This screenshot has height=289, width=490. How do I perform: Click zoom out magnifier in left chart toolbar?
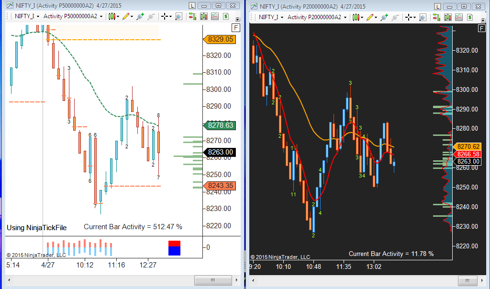(151, 16)
